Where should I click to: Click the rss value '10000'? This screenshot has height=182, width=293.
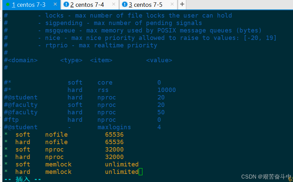pos(167,90)
